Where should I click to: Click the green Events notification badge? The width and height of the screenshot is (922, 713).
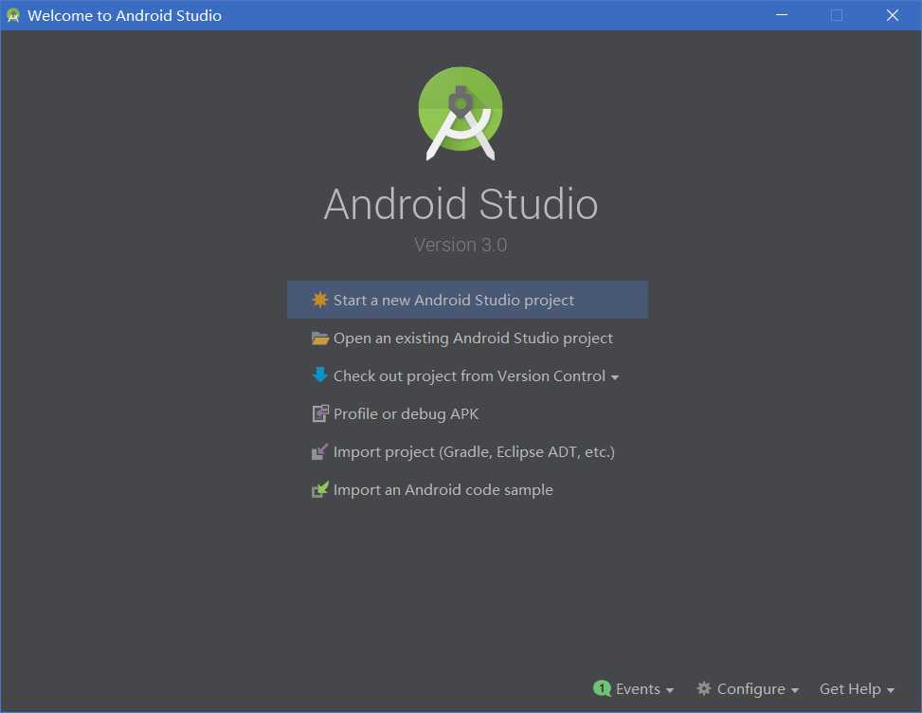602,688
